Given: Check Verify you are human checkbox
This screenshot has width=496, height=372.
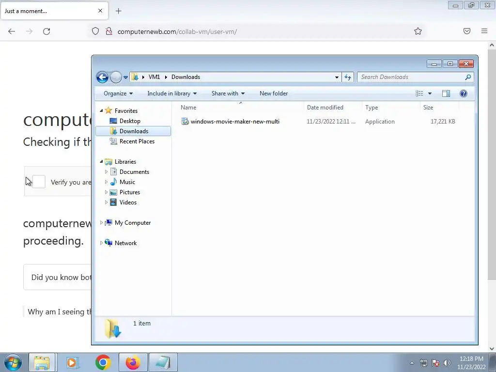Looking at the screenshot, I should (39, 182).
